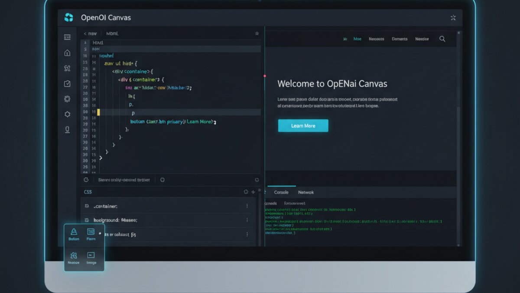The width and height of the screenshot is (520, 293).
Task: Open more options for '.container:' row
Action: [x=247, y=206]
